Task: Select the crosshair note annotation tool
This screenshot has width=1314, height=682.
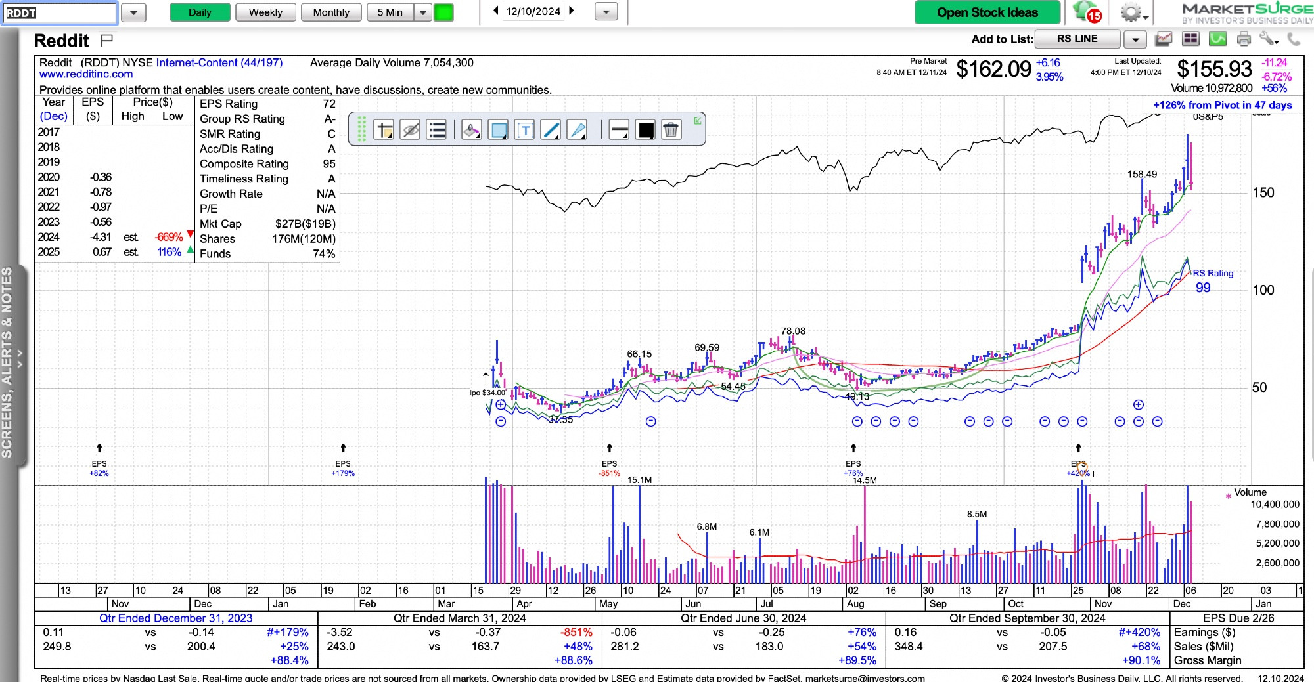Action: click(x=383, y=130)
